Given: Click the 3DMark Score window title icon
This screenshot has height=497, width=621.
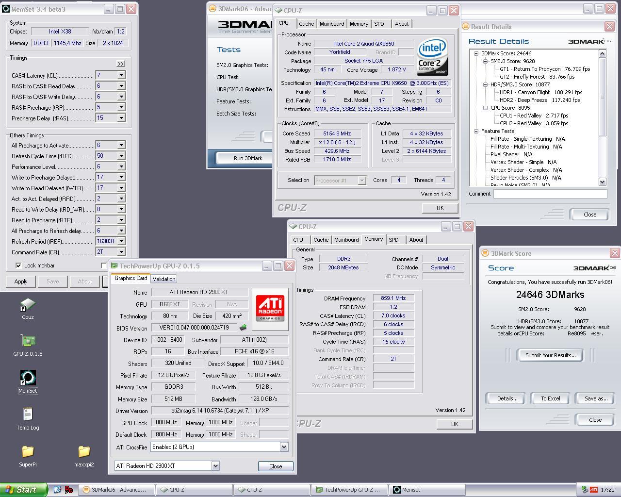Looking at the screenshot, I should coord(485,253).
